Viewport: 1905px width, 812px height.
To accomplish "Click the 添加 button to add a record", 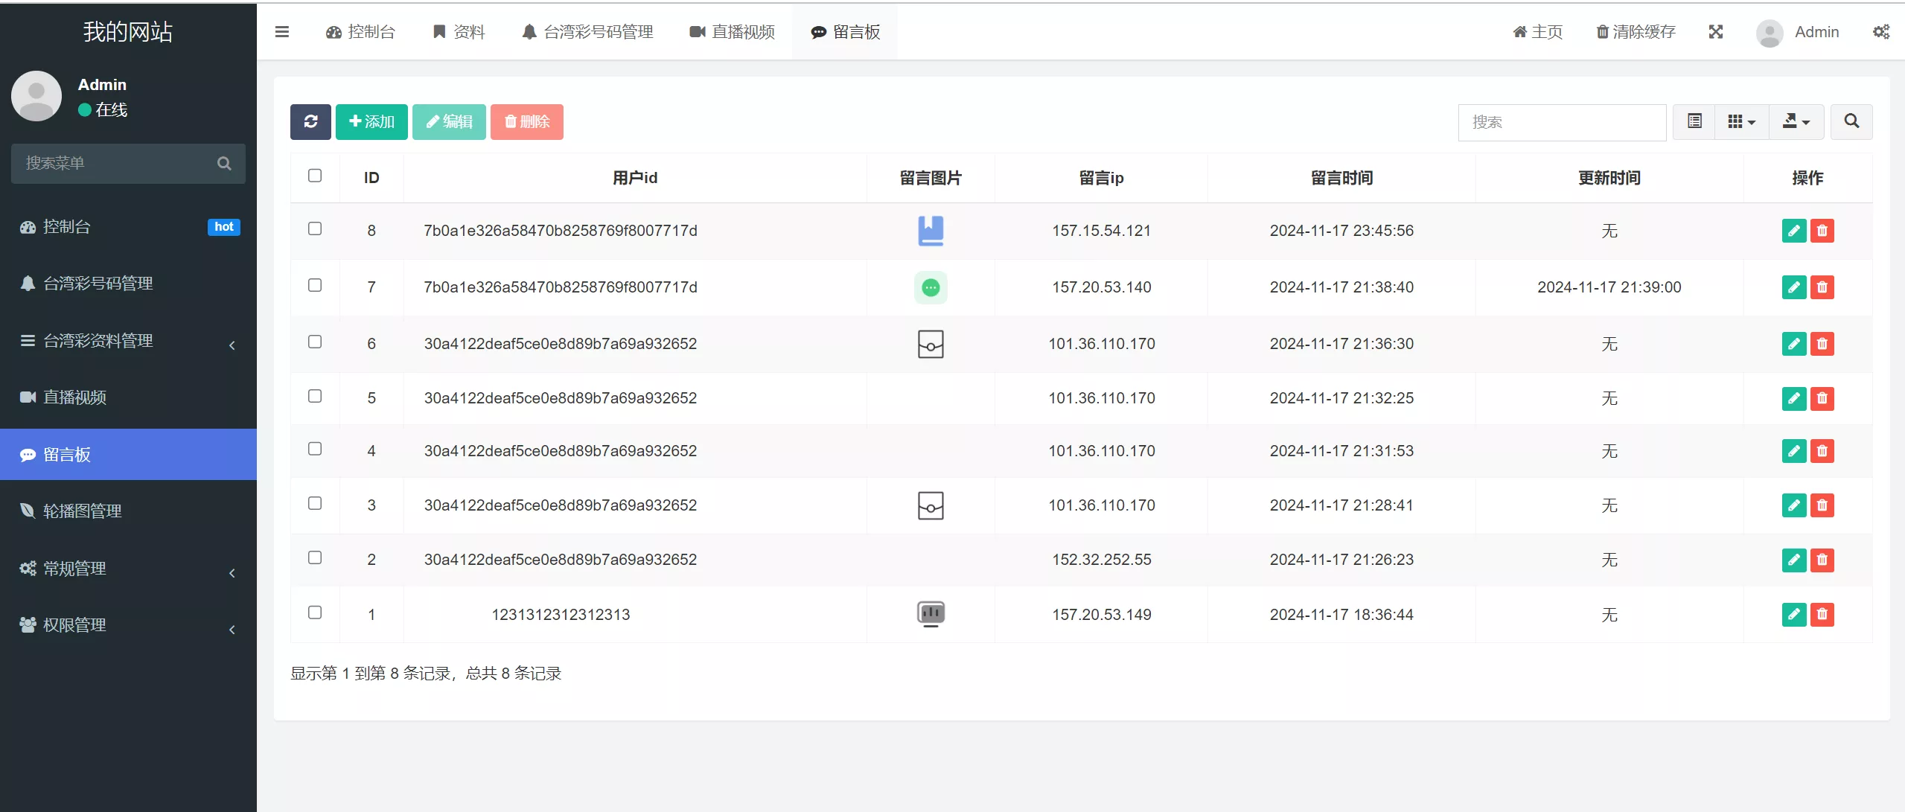I will [x=371, y=121].
